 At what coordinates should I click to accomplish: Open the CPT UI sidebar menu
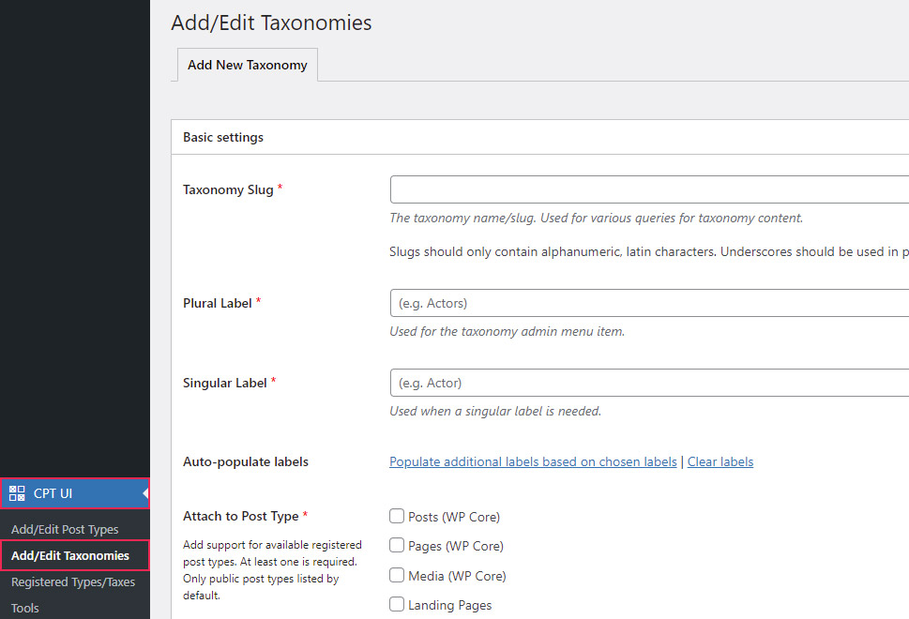pyautogui.click(x=53, y=493)
